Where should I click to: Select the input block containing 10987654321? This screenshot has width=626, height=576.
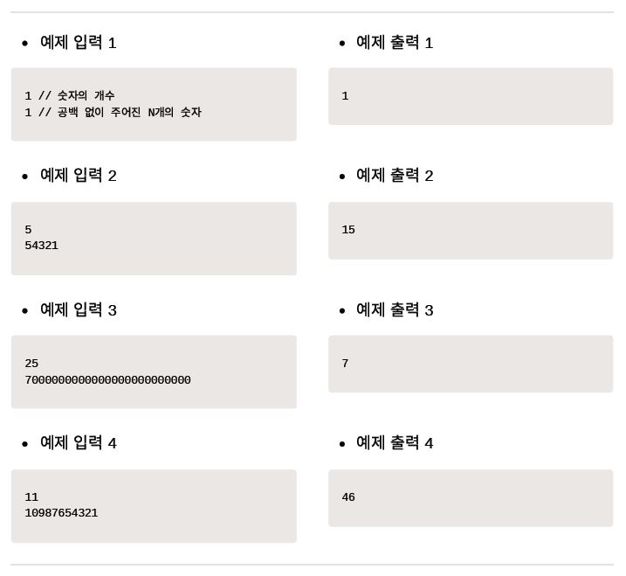154,506
